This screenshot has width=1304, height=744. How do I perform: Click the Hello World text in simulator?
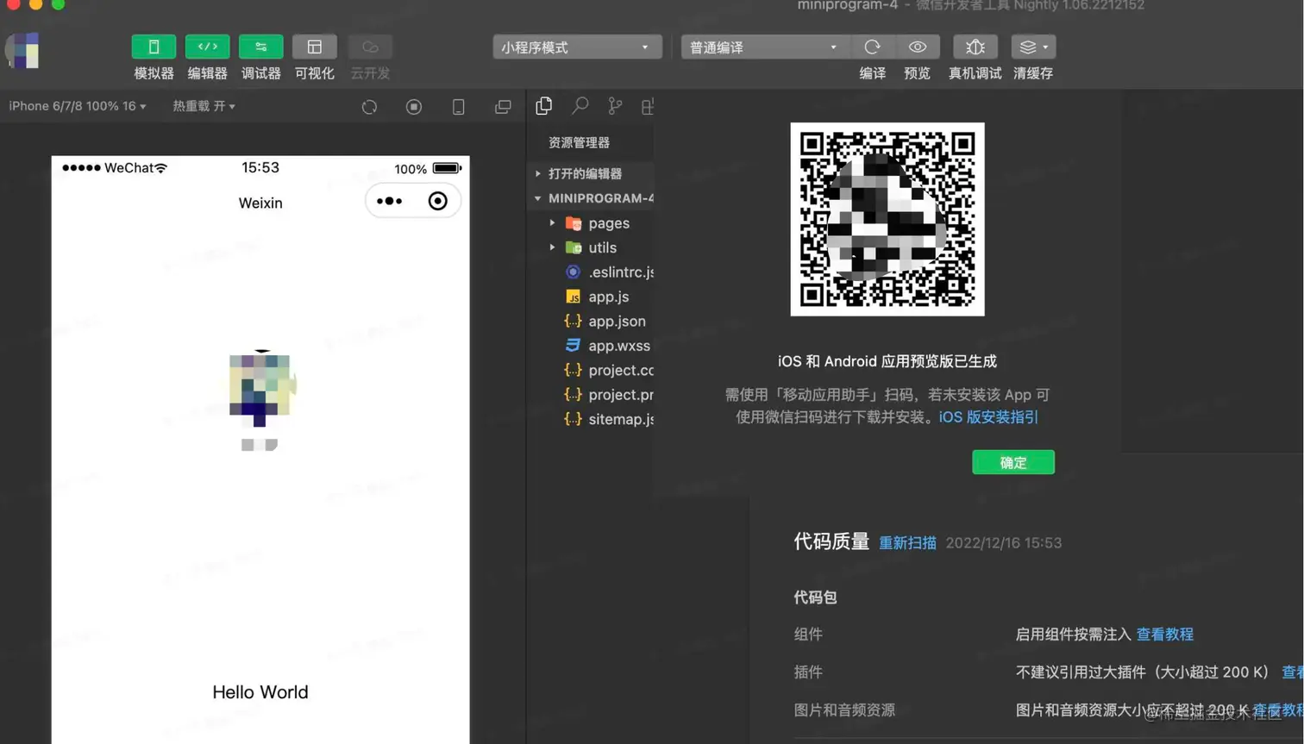(260, 692)
